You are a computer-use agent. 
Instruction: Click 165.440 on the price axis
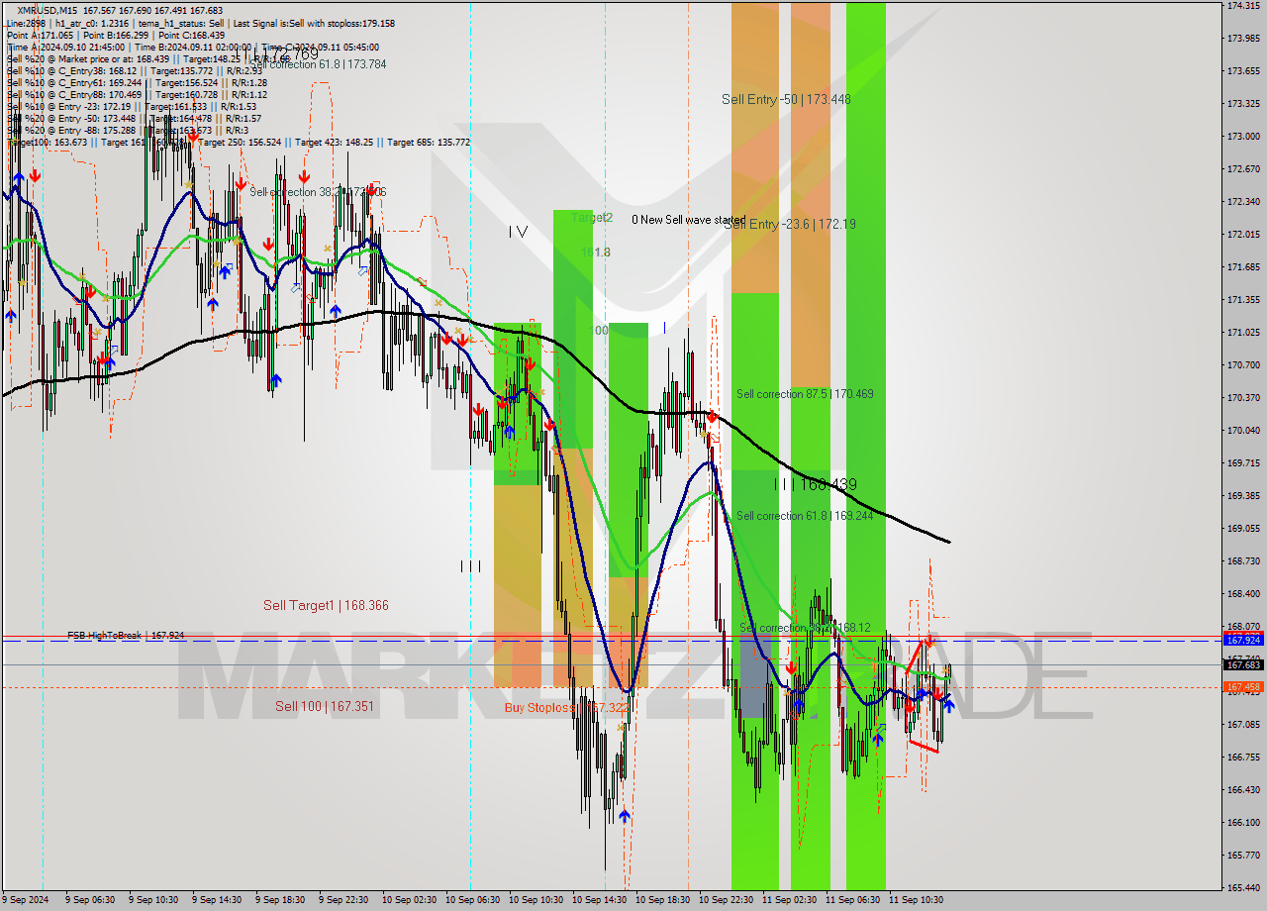(x=1243, y=887)
